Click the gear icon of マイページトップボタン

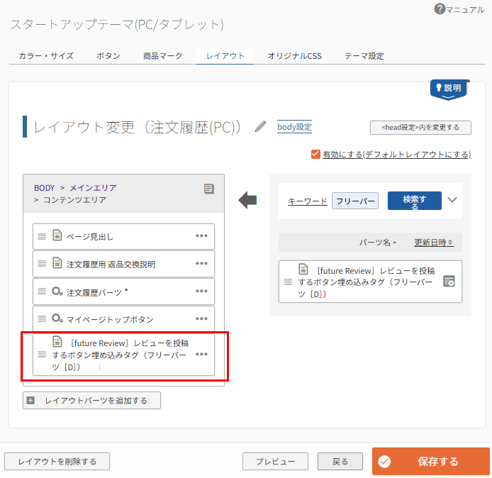[x=57, y=318]
